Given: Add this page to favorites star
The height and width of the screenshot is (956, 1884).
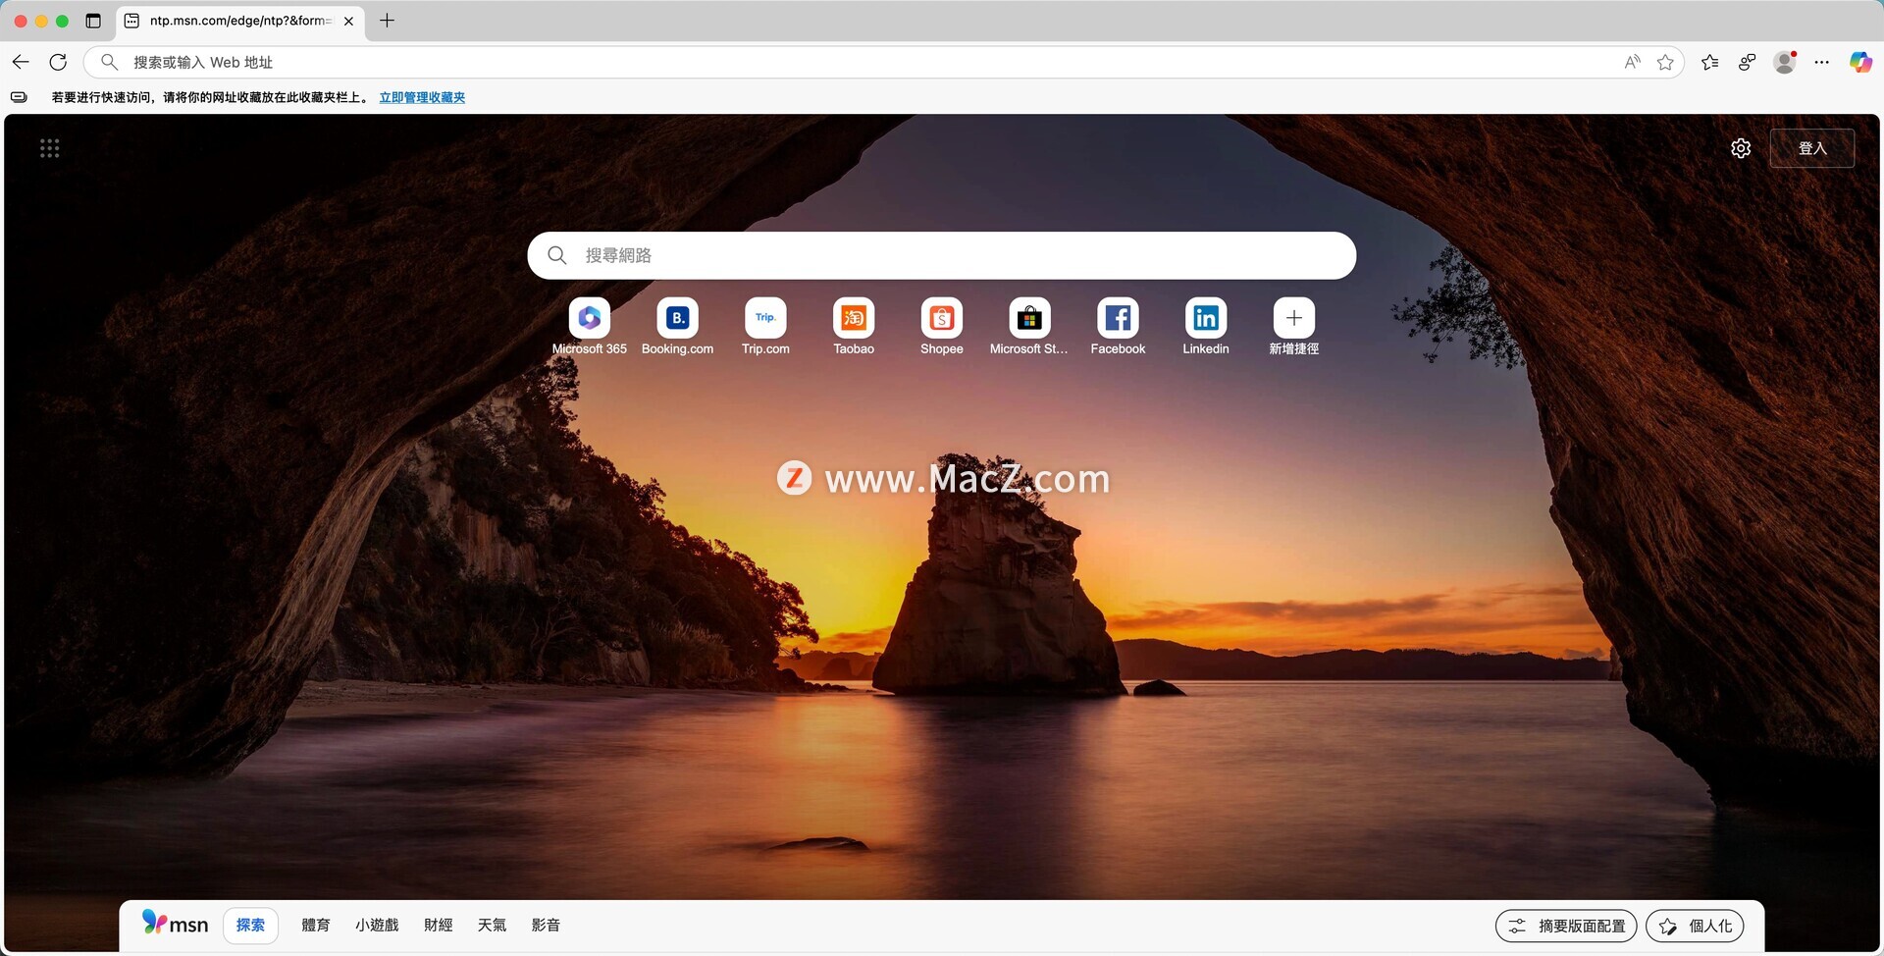Looking at the screenshot, I should (x=1665, y=63).
